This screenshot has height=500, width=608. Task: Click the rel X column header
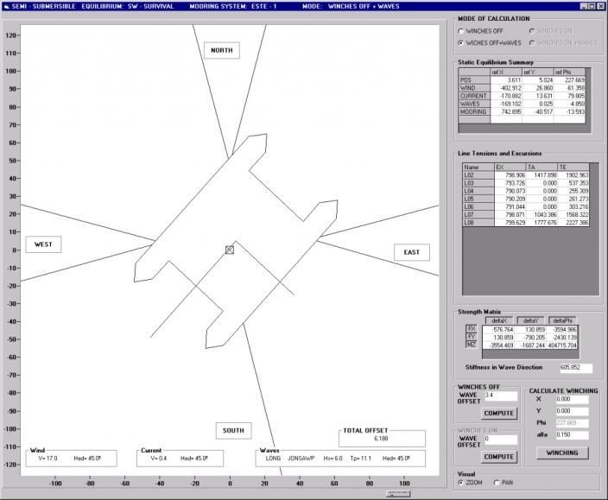coord(506,72)
